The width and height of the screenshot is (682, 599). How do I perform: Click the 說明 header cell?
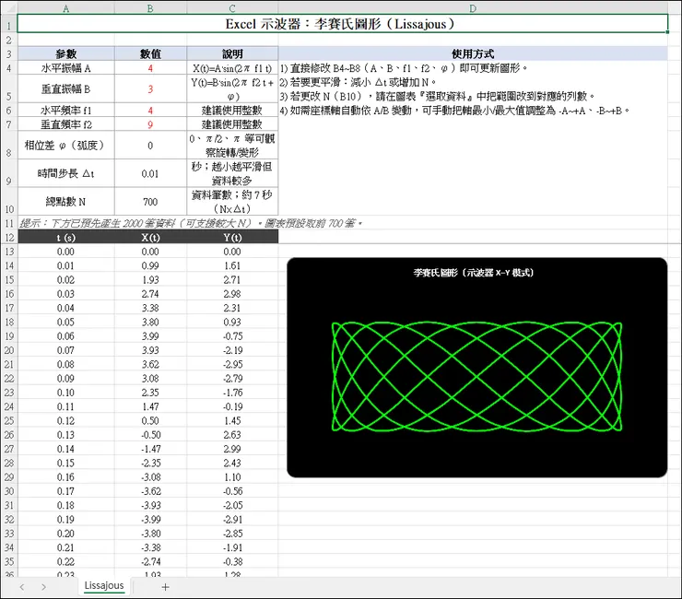(x=232, y=54)
